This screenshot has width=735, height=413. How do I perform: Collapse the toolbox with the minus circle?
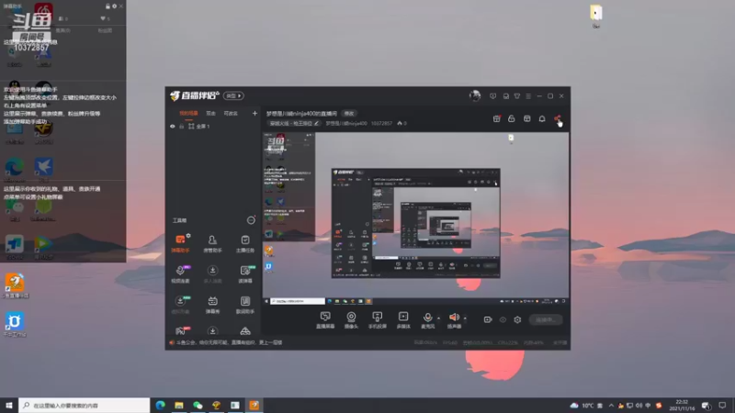(251, 220)
